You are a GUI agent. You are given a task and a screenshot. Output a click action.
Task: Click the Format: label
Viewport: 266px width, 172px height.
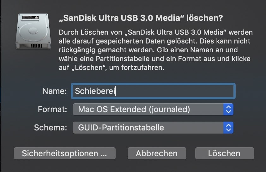pos(52,109)
